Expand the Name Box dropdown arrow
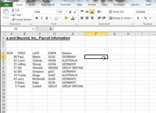This screenshot has height=113, width=156. 33,29
